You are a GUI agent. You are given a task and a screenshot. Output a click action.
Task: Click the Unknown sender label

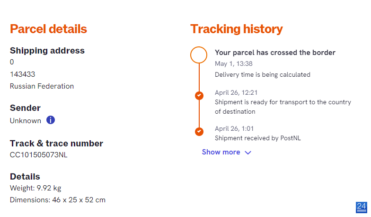pos(26,121)
